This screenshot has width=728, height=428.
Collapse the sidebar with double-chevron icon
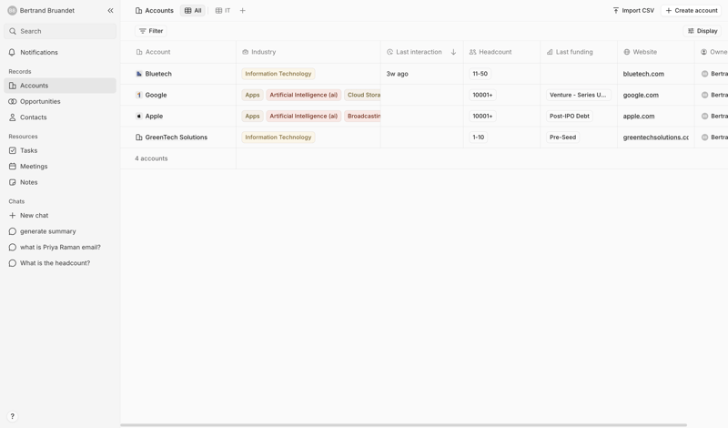pos(110,11)
